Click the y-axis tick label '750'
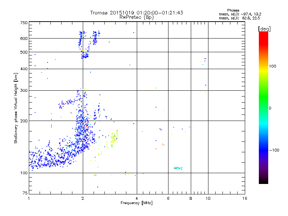 (24, 23)
